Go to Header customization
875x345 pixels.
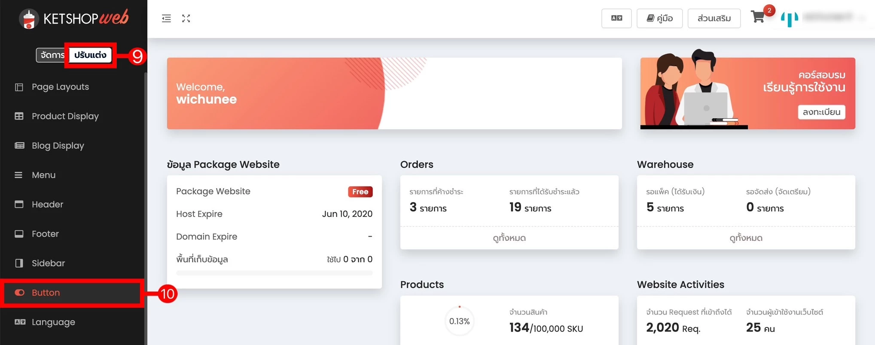tap(47, 204)
